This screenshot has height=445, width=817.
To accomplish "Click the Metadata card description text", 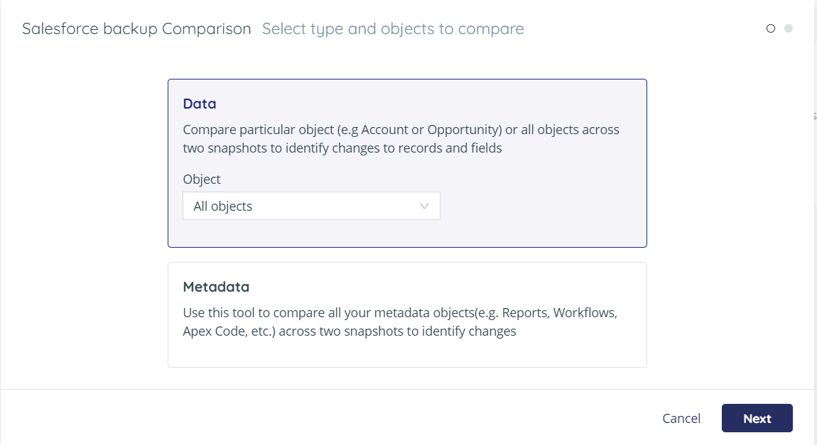I will point(400,322).
